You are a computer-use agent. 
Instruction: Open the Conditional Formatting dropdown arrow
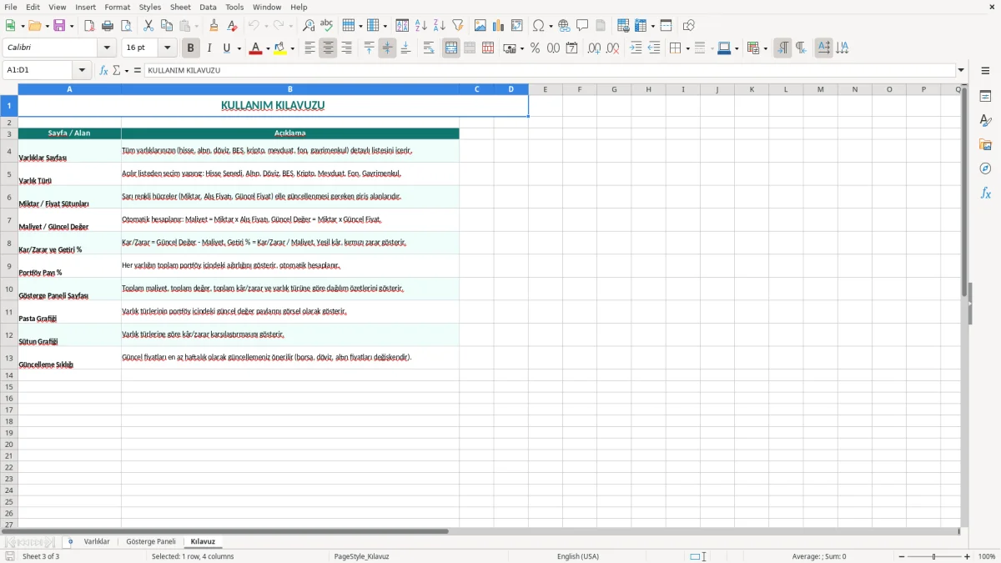[765, 48]
